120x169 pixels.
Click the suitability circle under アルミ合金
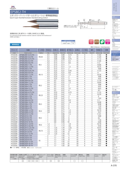click(x=74, y=161)
